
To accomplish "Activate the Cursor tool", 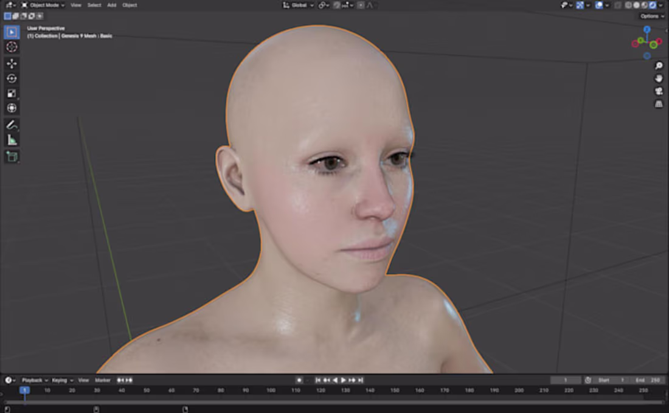I will pos(12,47).
